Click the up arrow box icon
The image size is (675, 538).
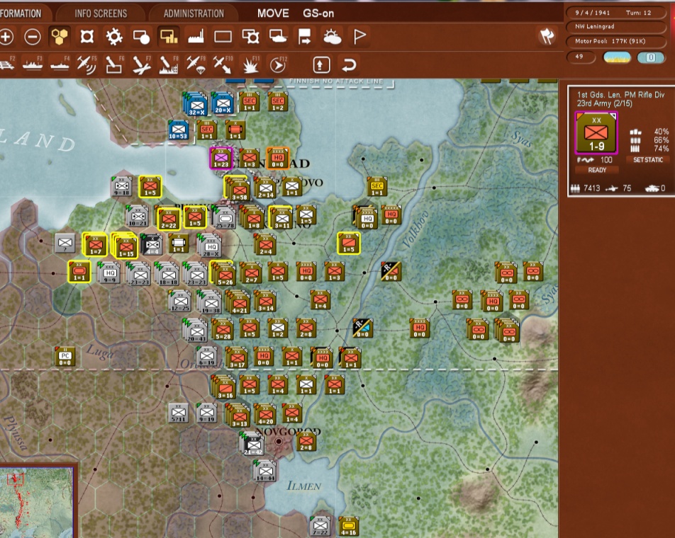(321, 65)
